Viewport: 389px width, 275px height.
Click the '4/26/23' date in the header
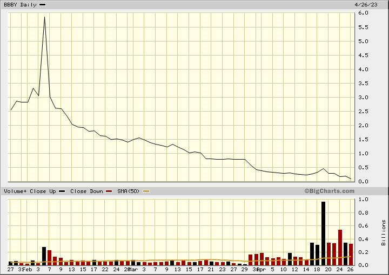pos(366,5)
